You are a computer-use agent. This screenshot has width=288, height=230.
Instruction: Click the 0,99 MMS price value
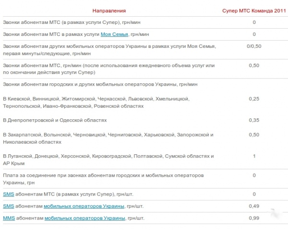tap(254, 218)
